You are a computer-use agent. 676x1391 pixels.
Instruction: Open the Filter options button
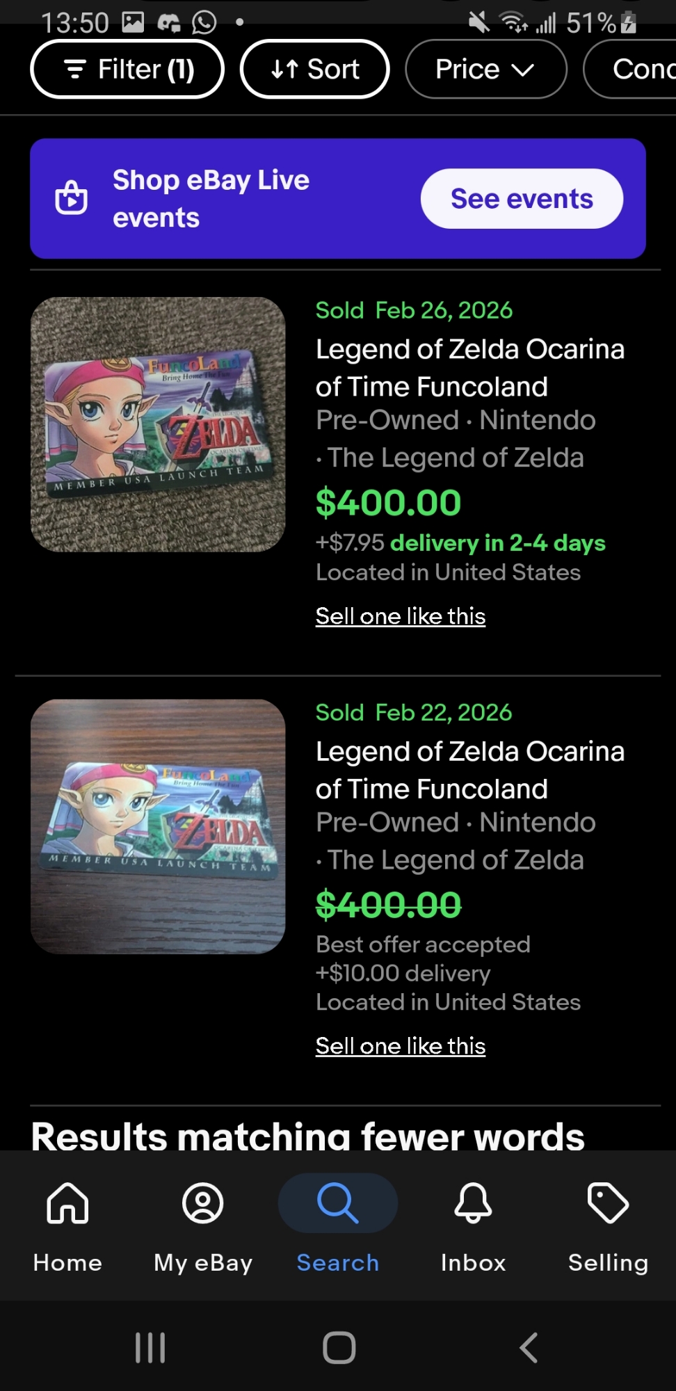coord(127,70)
